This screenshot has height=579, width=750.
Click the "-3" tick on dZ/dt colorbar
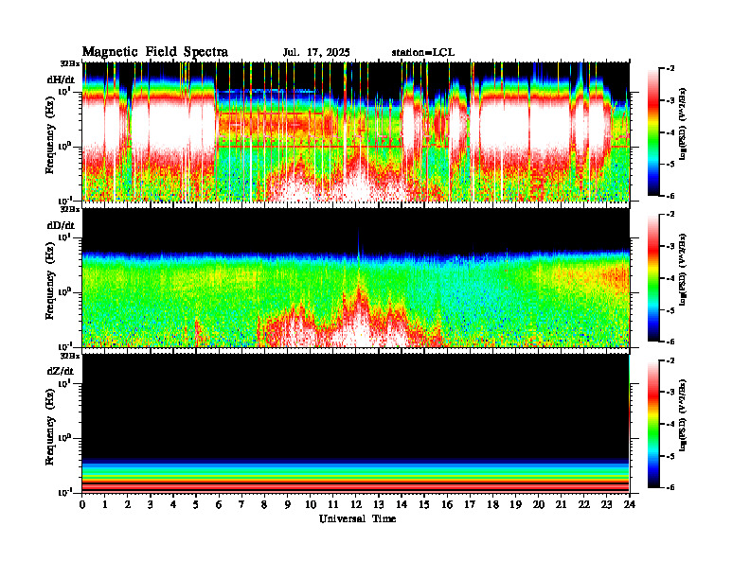pyautogui.click(x=670, y=393)
